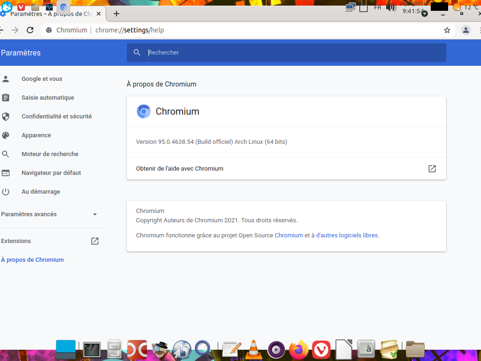Click the magnifier icon in settings search bar
The image size is (481, 361).
[x=137, y=53]
